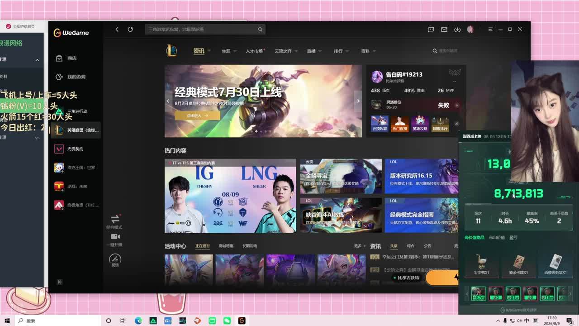The width and height of the screenshot is (579, 326).
Task: Click the user avatar in WeGame's title bar
Action: (x=470, y=29)
